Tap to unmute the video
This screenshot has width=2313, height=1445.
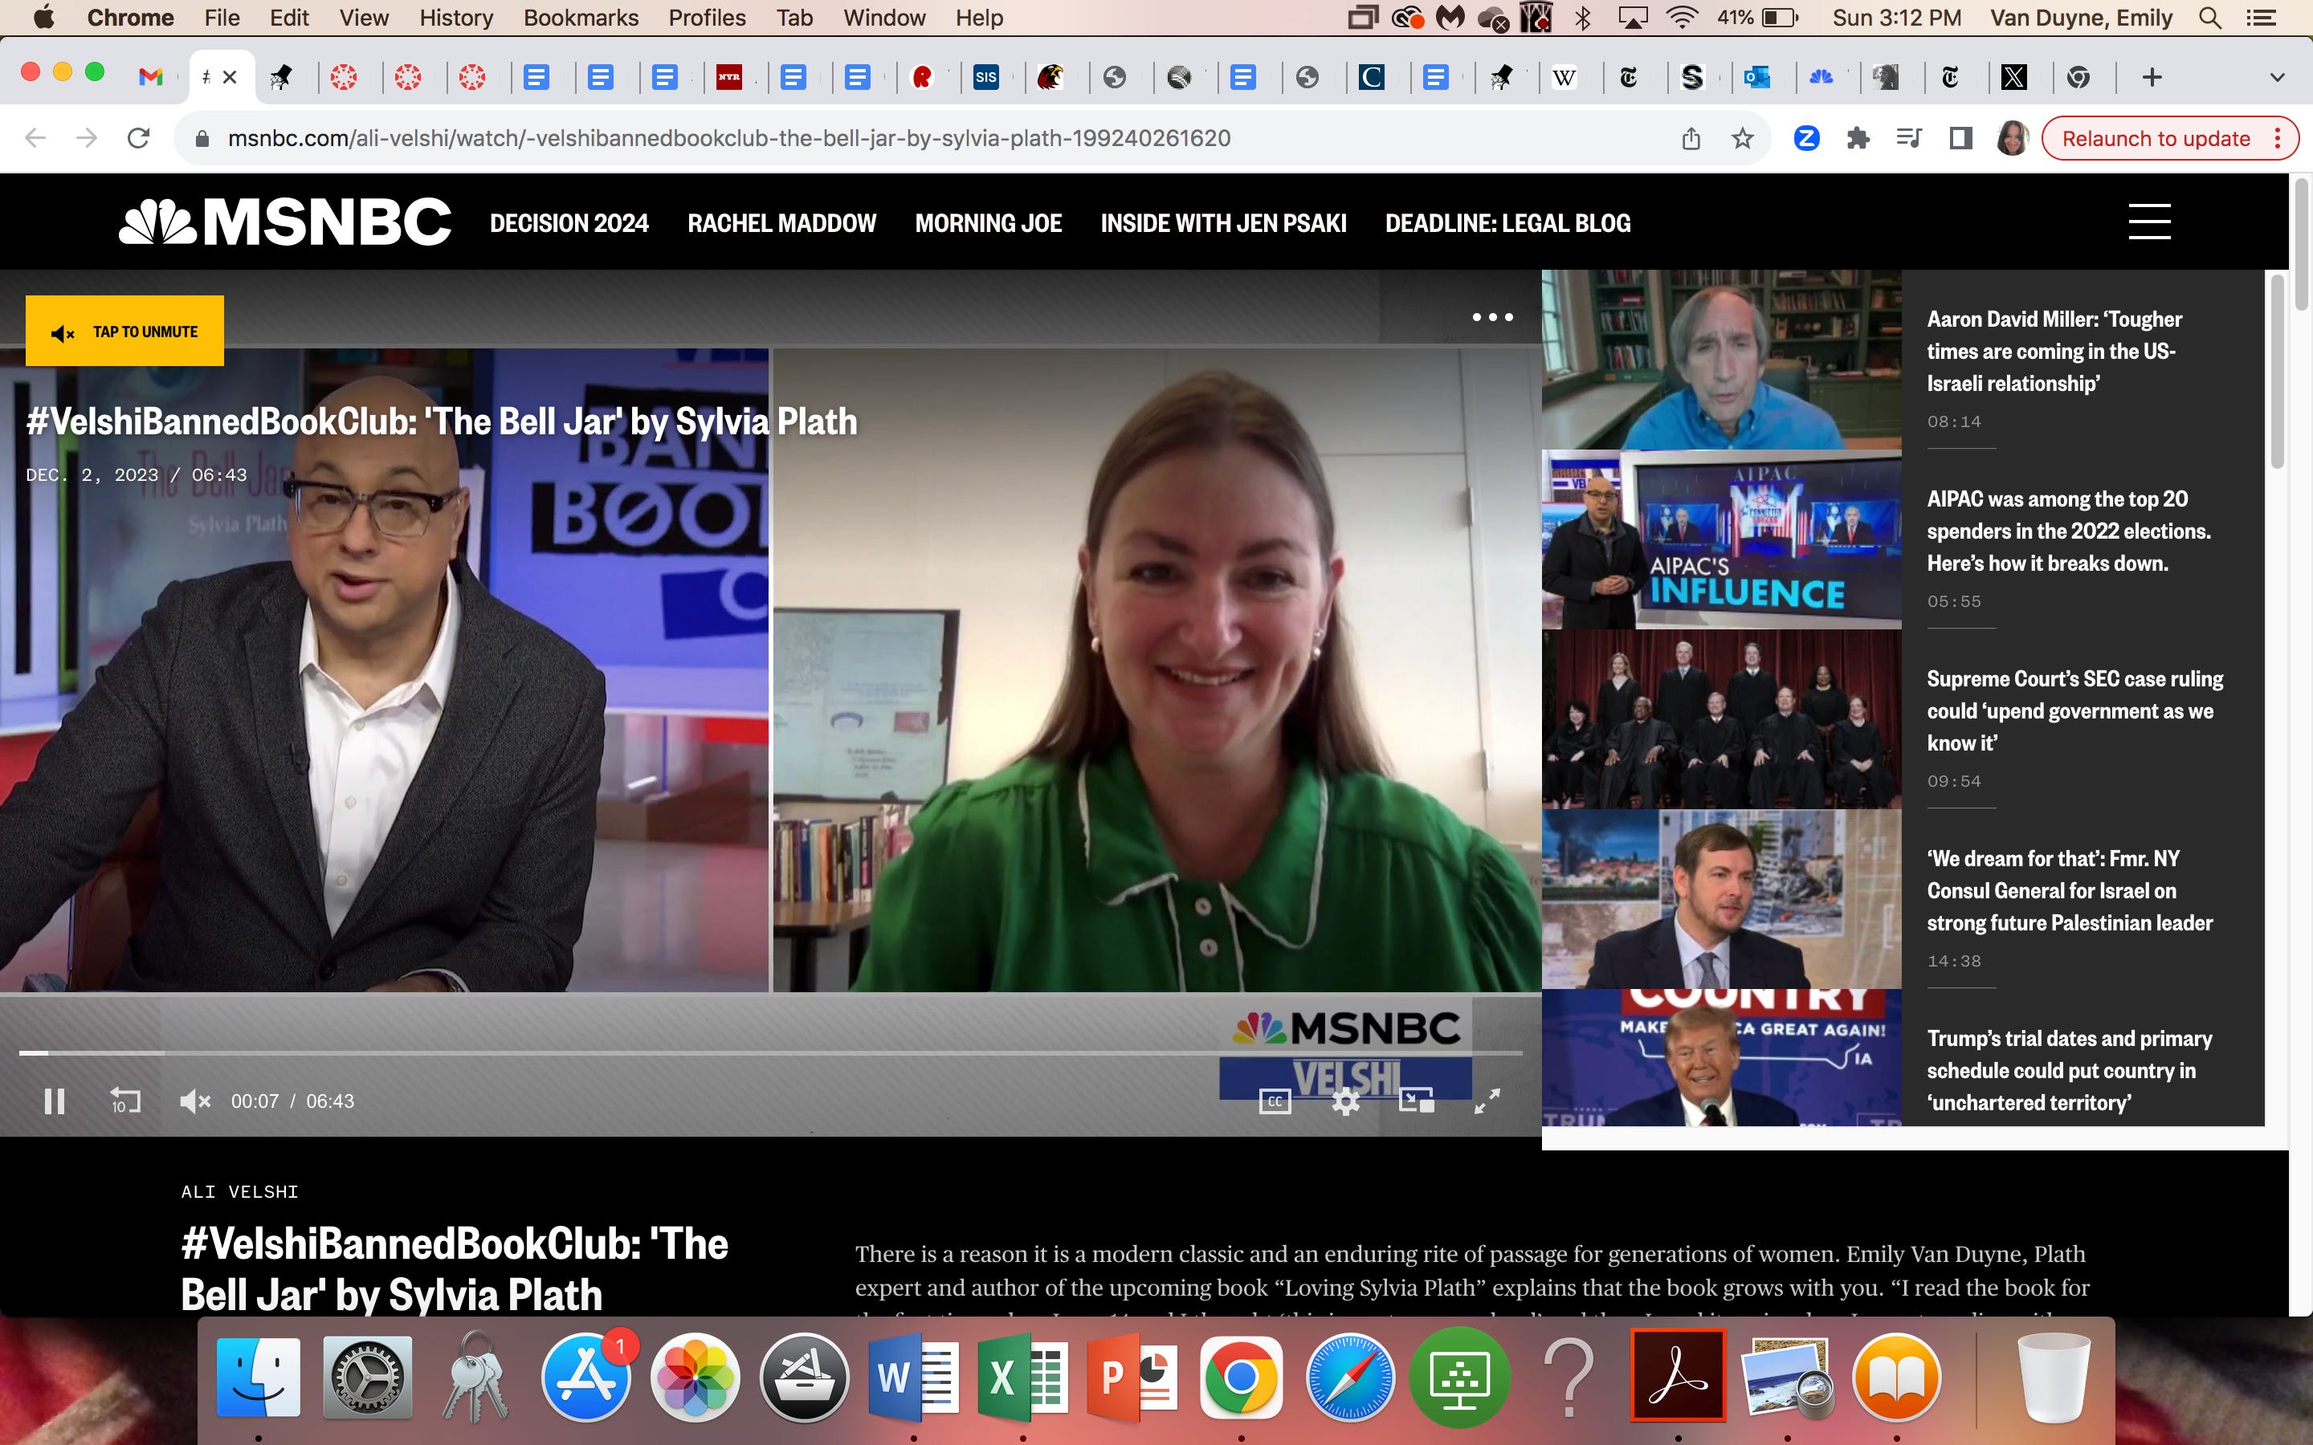[124, 331]
